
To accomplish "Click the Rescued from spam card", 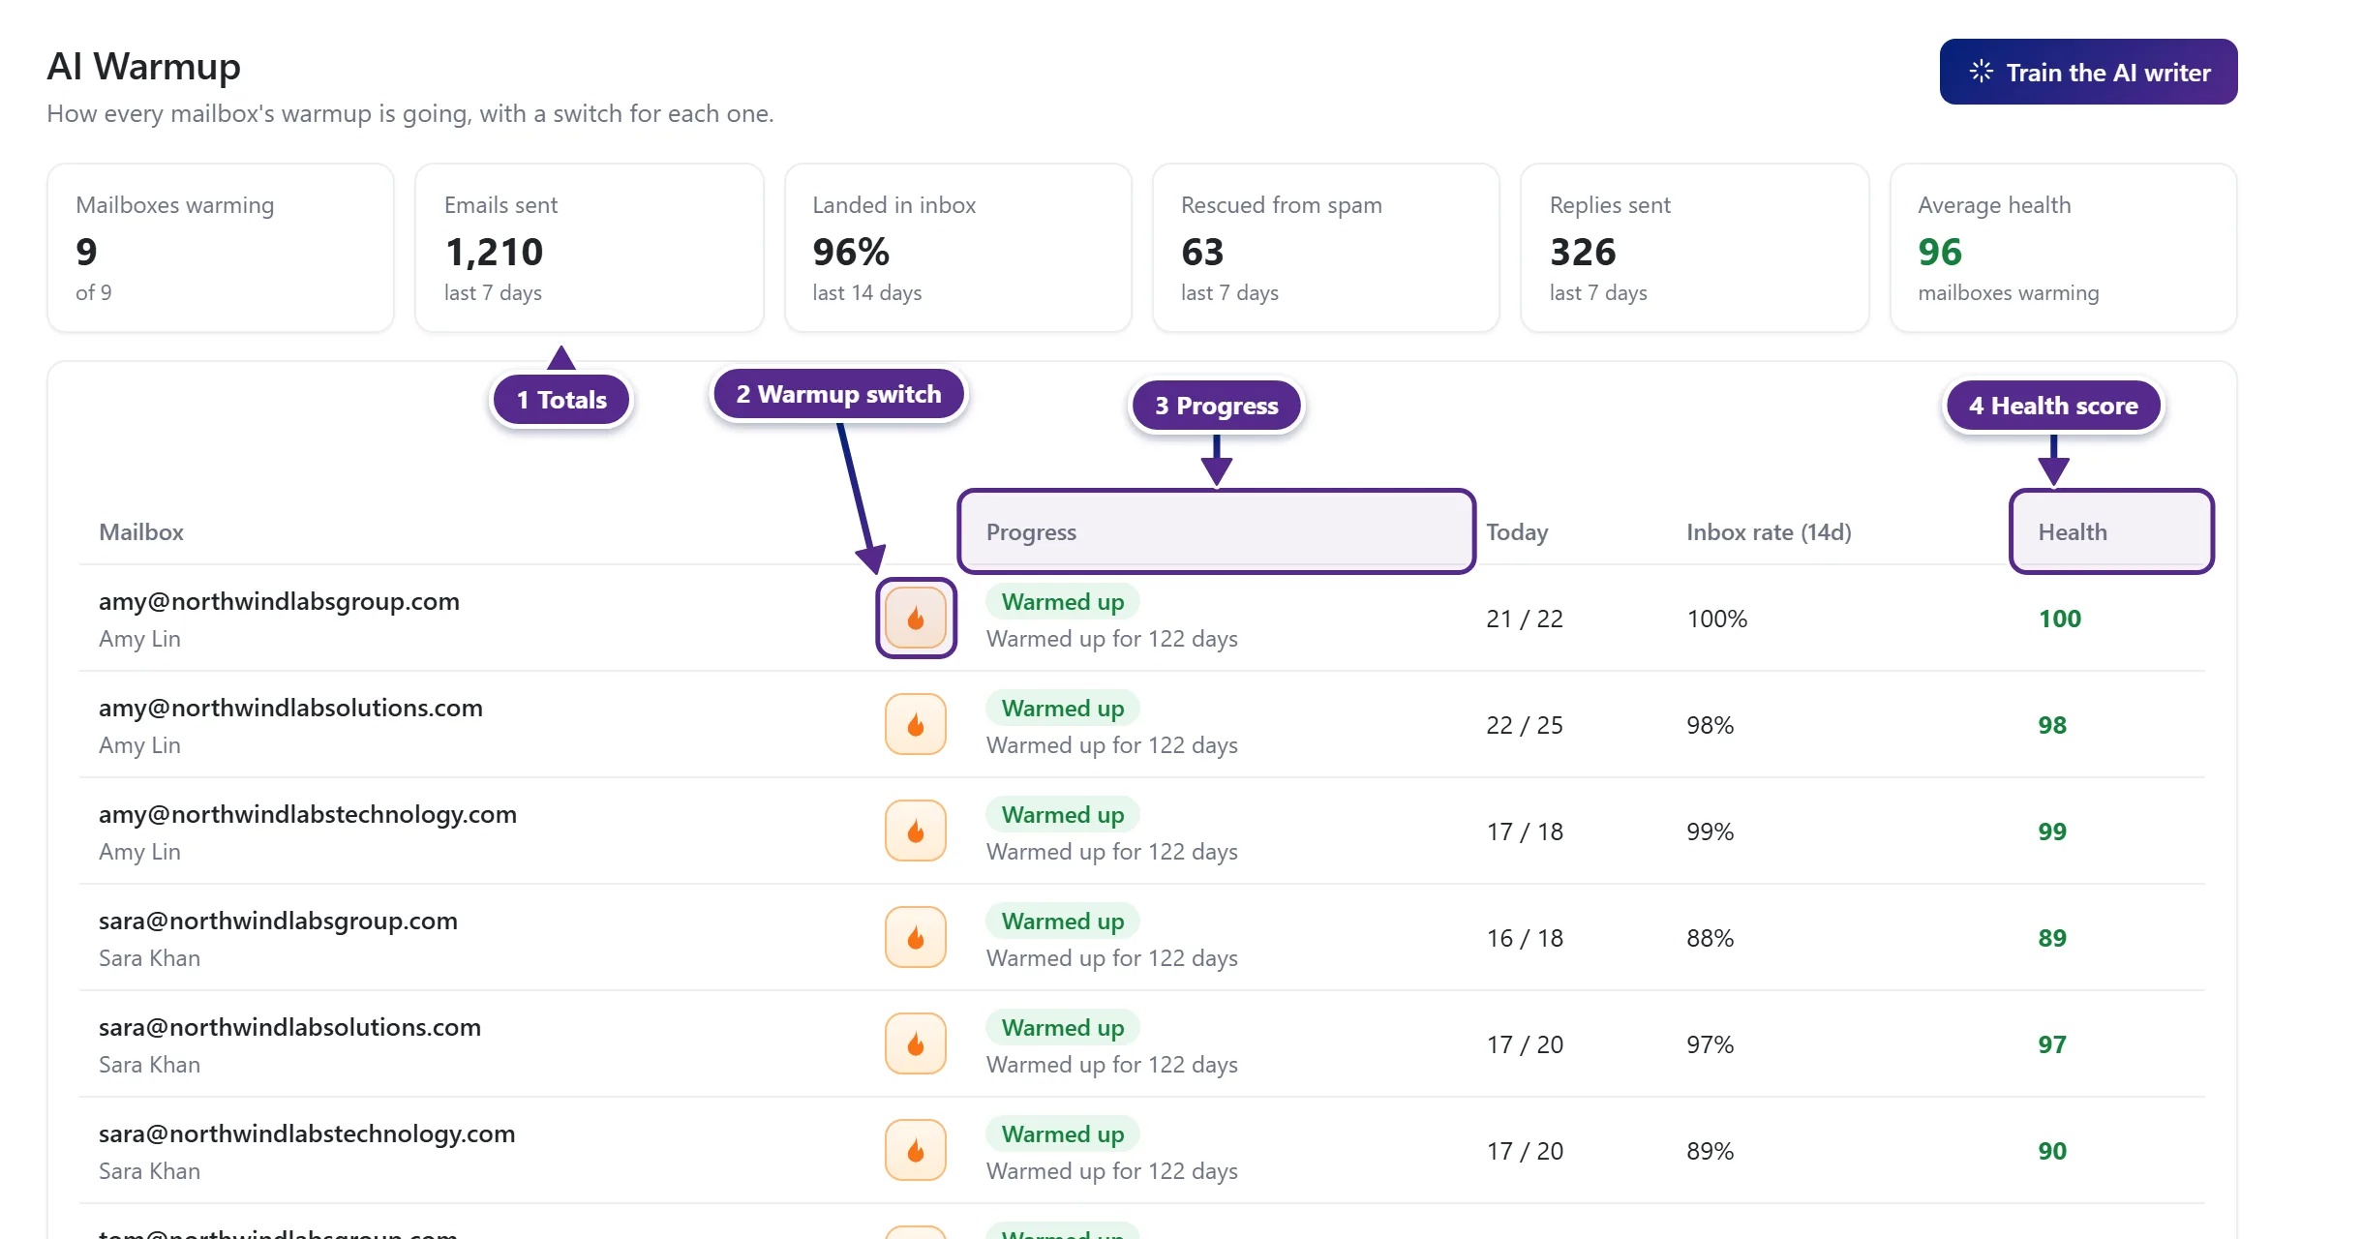I will coord(1325,248).
